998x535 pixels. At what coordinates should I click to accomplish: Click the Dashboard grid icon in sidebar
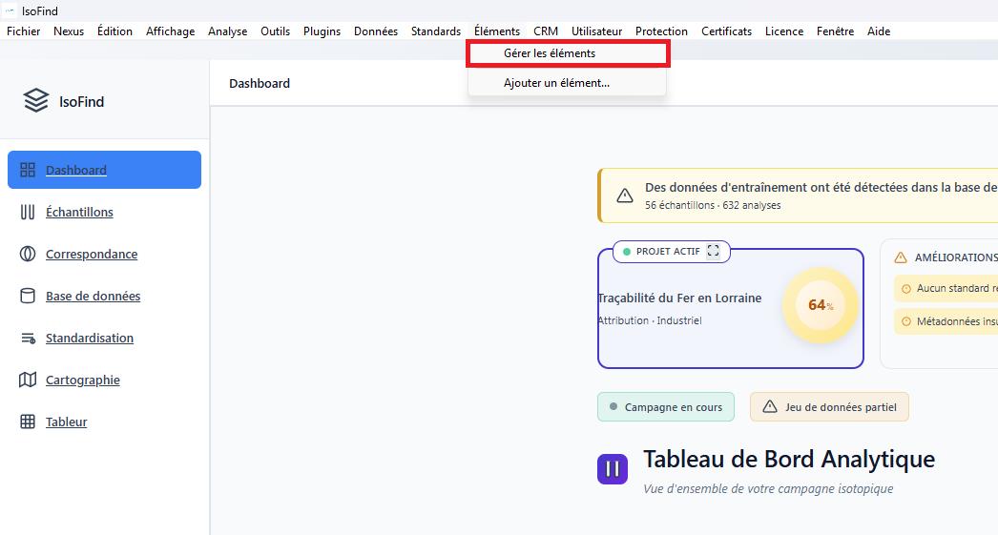tap(28, 170)
